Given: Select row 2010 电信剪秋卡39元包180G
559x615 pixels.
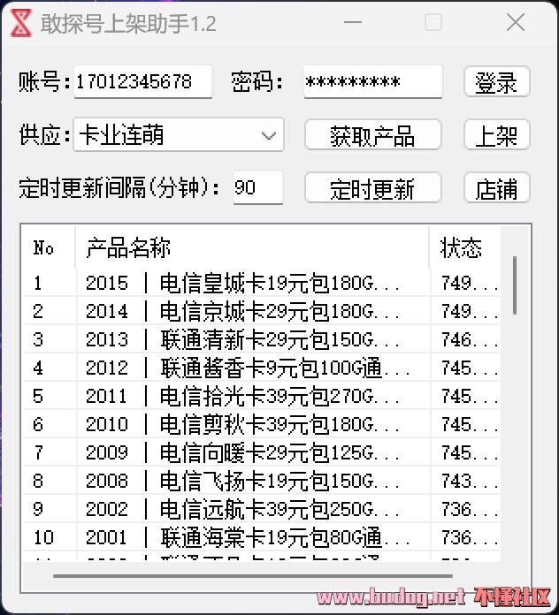Looking at the screenshot, I should 261,424.
